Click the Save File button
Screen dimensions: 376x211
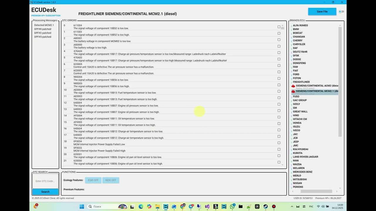(x=322, y=12)
